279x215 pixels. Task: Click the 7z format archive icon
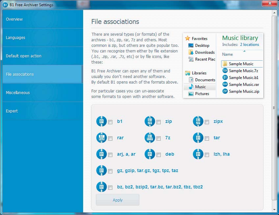point(150,138)
